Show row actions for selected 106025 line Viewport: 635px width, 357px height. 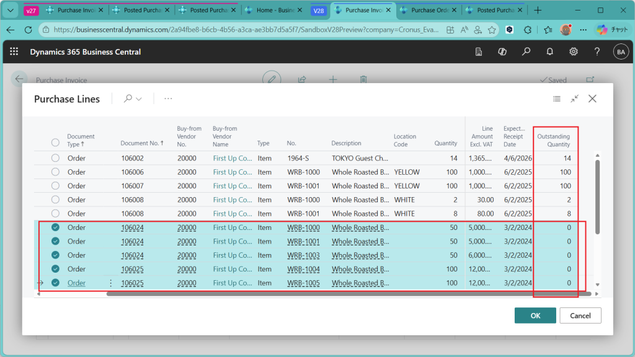(111, 283)
